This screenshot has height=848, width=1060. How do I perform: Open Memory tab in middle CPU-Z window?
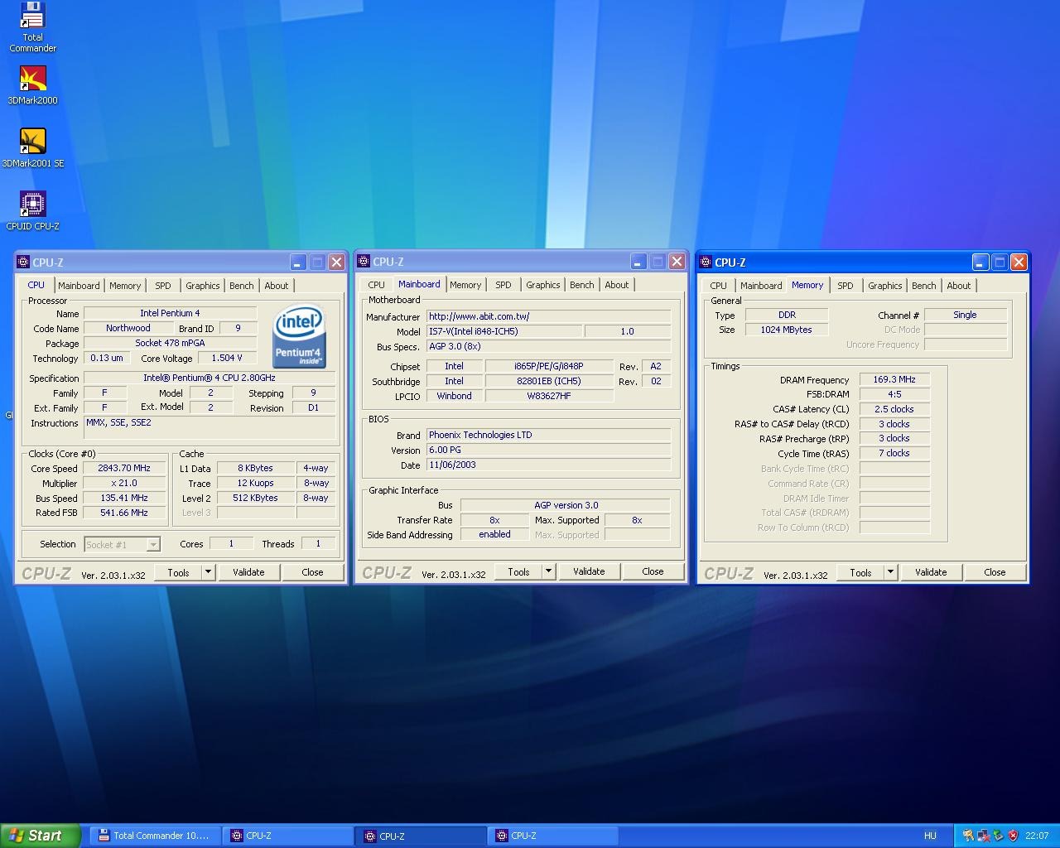(465, 285)
